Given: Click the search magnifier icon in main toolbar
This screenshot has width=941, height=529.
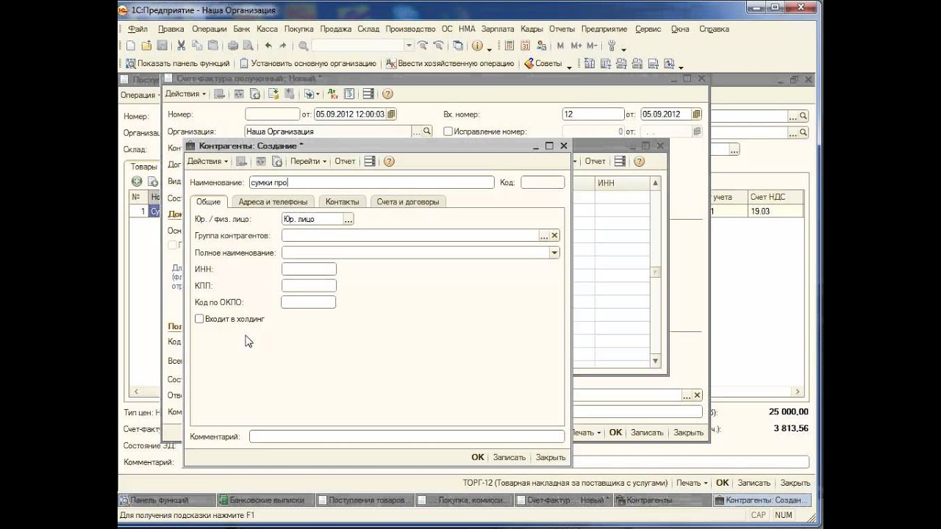Looking at the screenshot, I should (302, 46).
